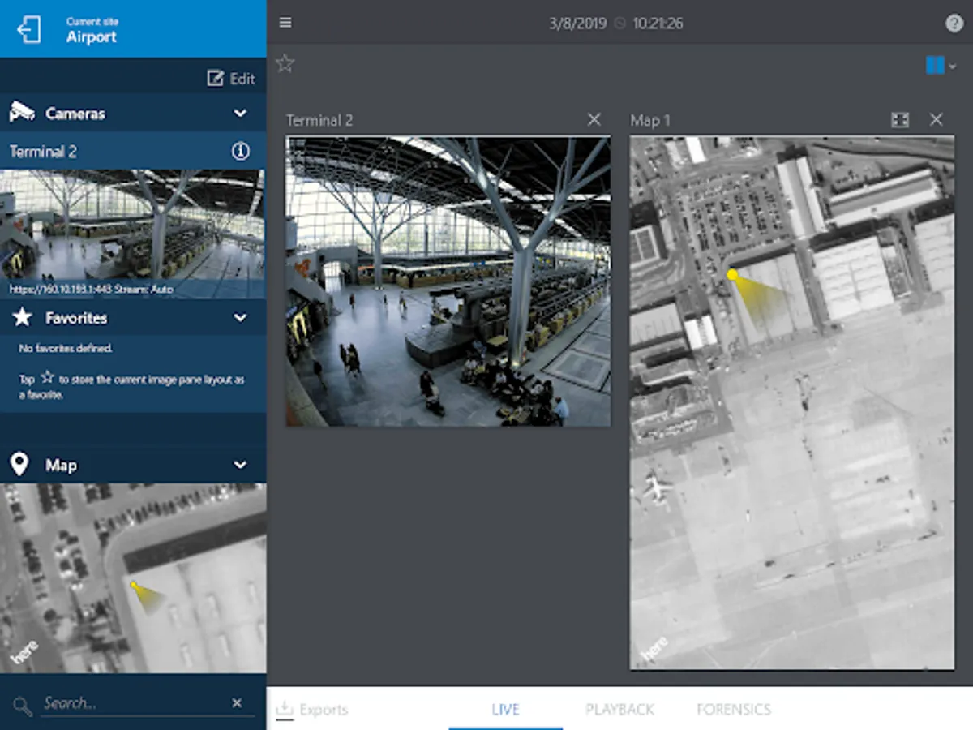Image resolution: width=973 pixels, height=730 pixels.
Task: Click the stream URL text under preview
Action: (92, 289)
